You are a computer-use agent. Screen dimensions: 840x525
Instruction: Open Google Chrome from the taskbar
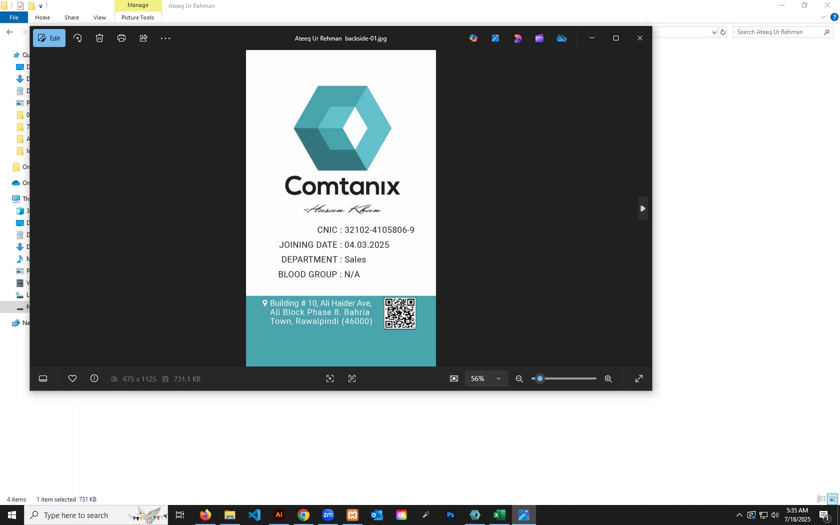click(x=303, y=515)
